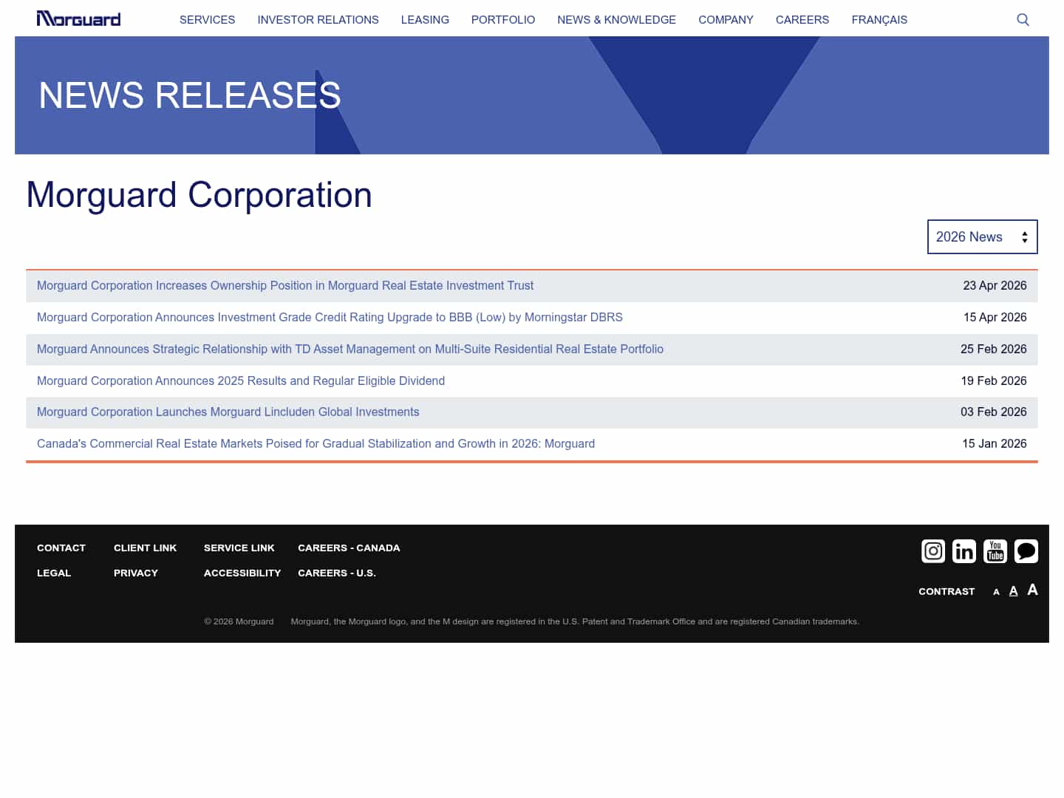Read the BBB credit rating upgrade release
The width and height of the screenshot is (1064, 798).
330,317
